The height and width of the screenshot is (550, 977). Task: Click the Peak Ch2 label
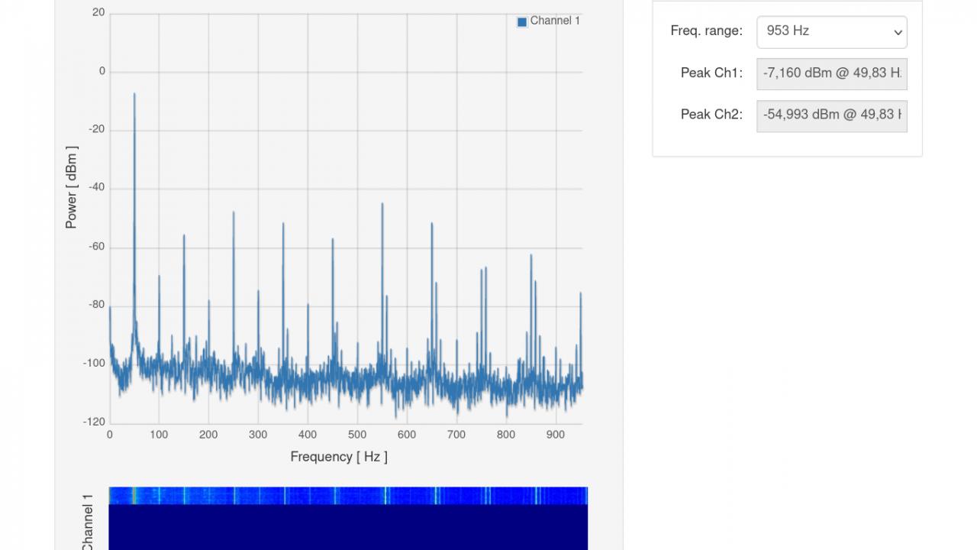(x=711, y=115)
